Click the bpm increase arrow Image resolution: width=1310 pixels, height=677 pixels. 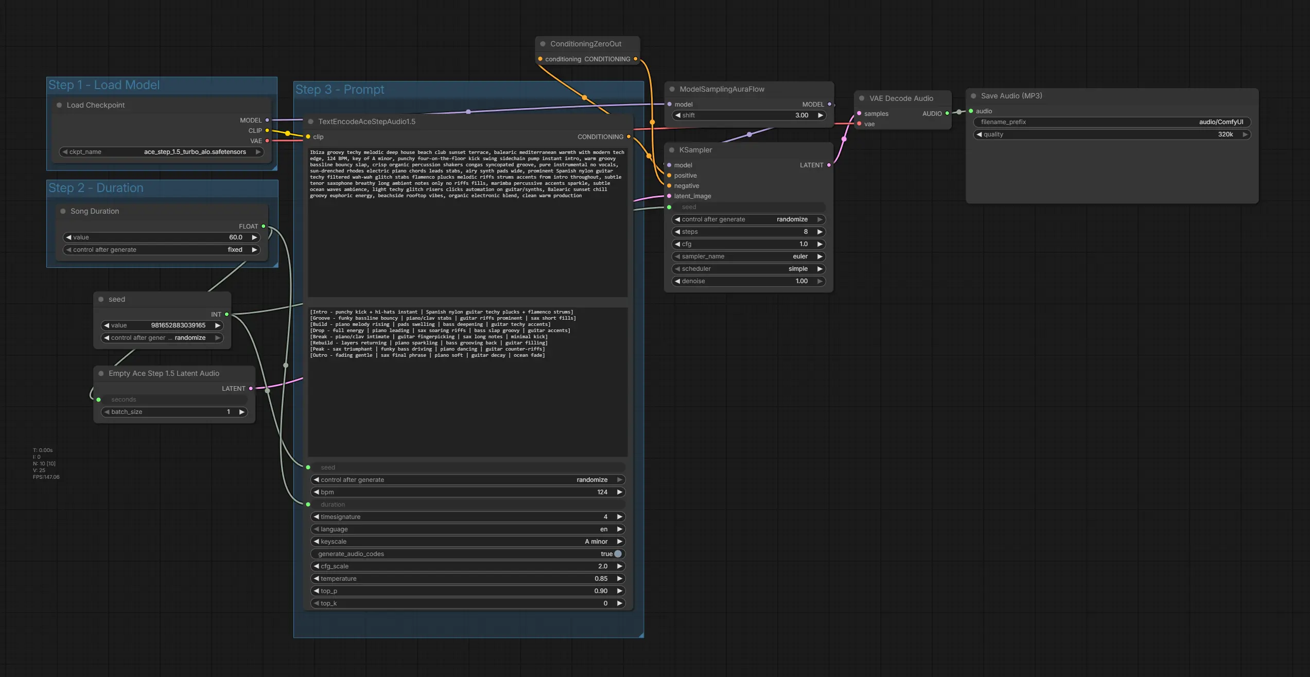click(620, 492)
